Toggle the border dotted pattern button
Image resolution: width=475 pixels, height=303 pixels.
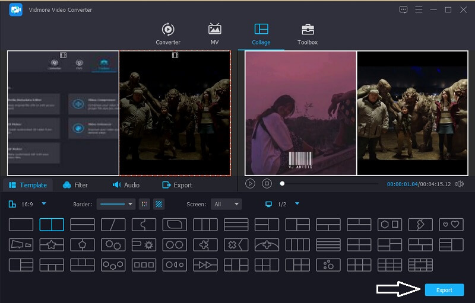144,204
